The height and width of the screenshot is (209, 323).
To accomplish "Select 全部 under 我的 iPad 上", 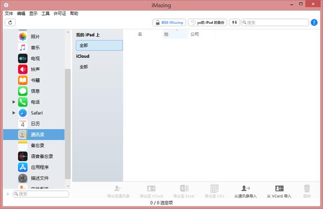I will [x=99, y=45].
